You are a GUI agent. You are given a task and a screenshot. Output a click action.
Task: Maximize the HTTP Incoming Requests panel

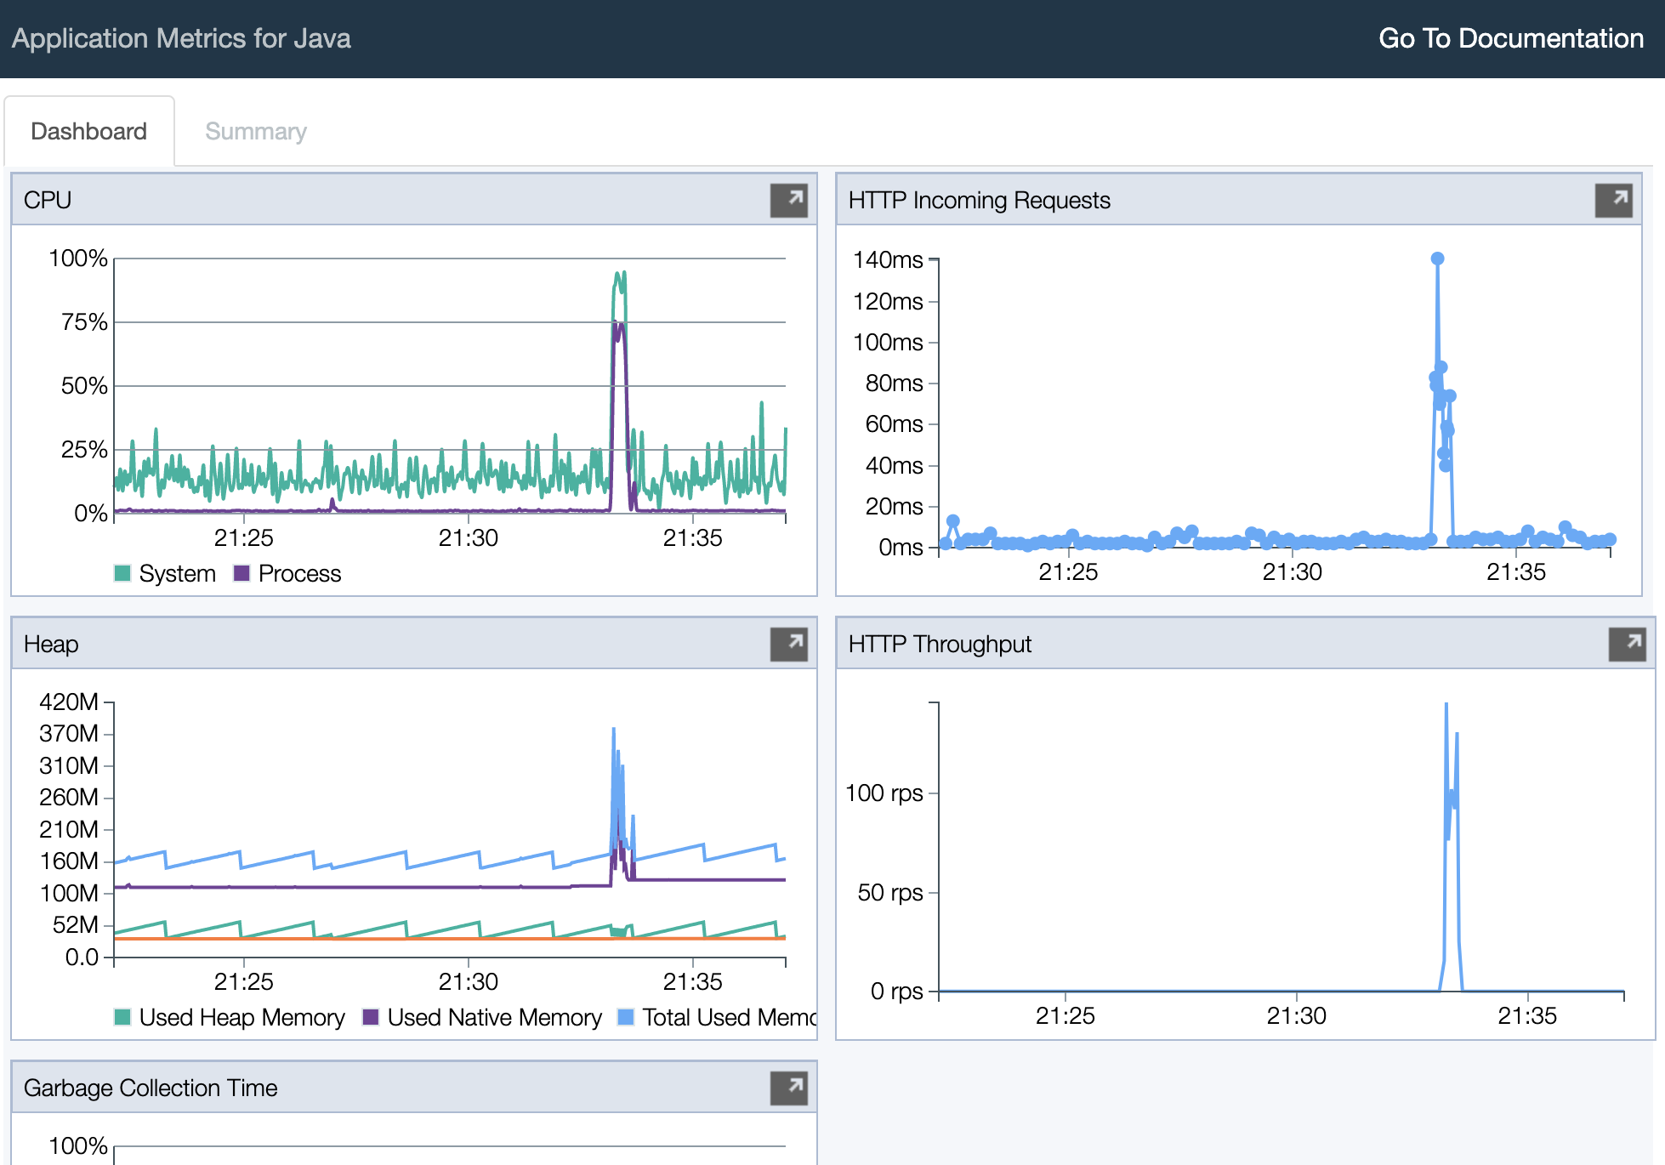click(1613, 200)
